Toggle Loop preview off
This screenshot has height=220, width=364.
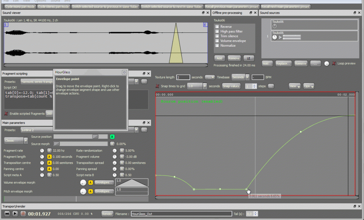(334, 63)
